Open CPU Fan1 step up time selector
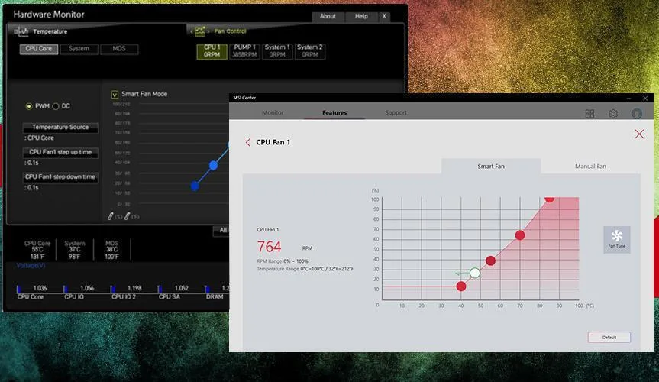 (60, 152)
